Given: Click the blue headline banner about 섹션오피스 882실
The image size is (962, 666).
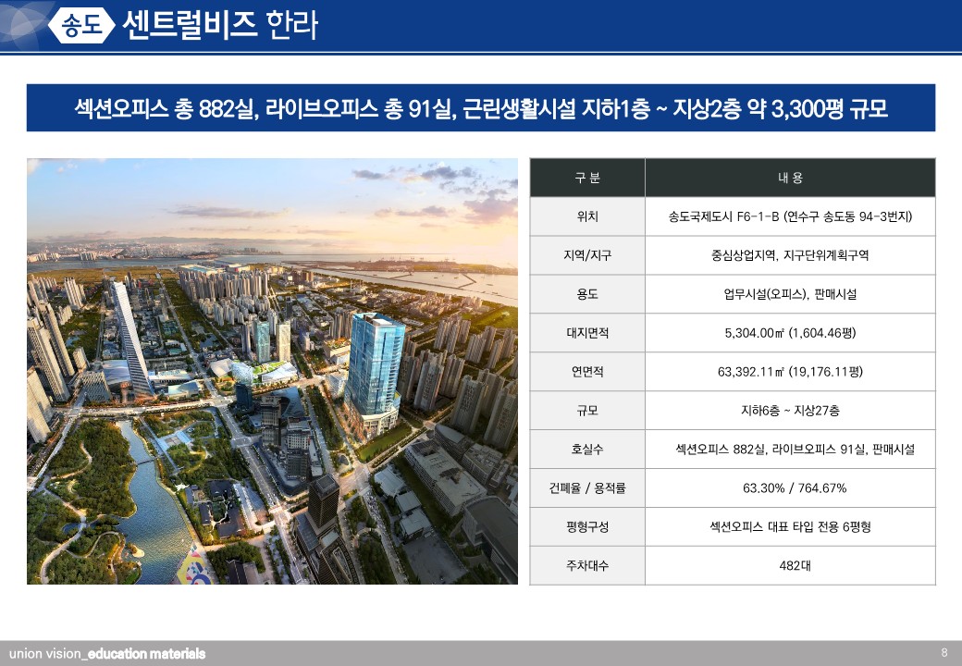Looking at the screenshot, I should click(480, 108).
